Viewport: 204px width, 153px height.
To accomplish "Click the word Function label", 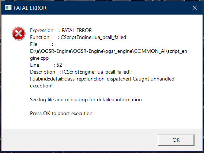I will coord(40,38).
